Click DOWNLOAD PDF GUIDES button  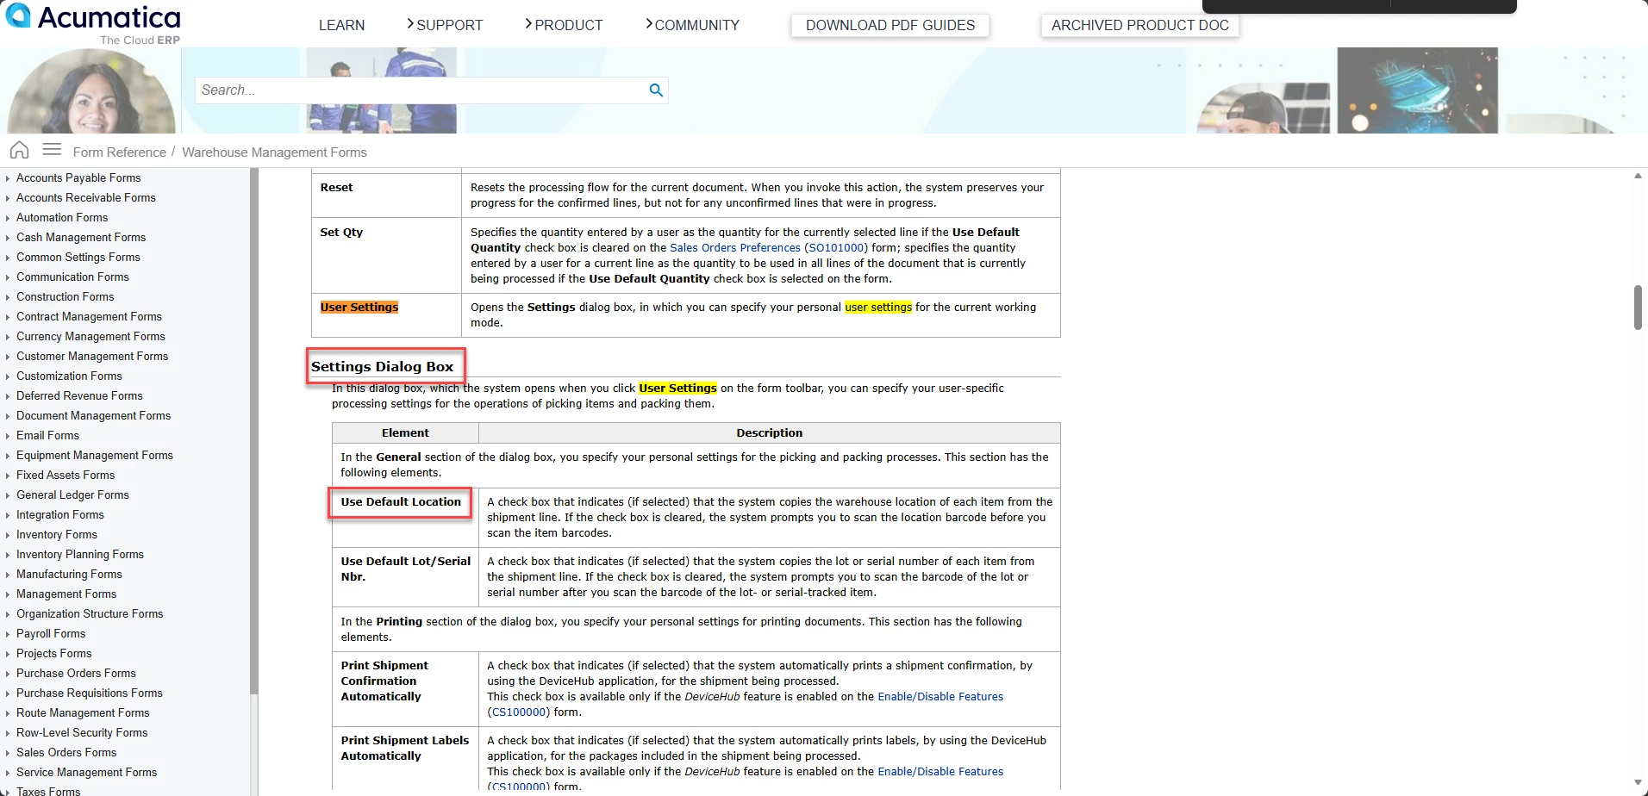[890, 25]
